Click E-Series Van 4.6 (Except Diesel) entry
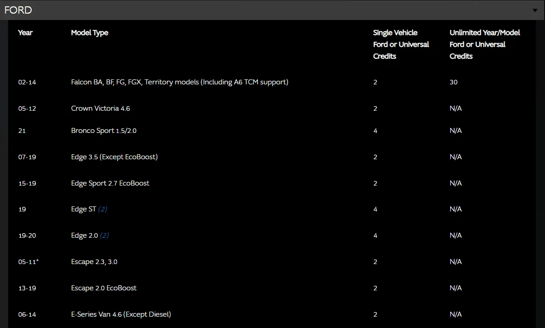Viewport: 545px width, 328px height. tap(121, 314)
